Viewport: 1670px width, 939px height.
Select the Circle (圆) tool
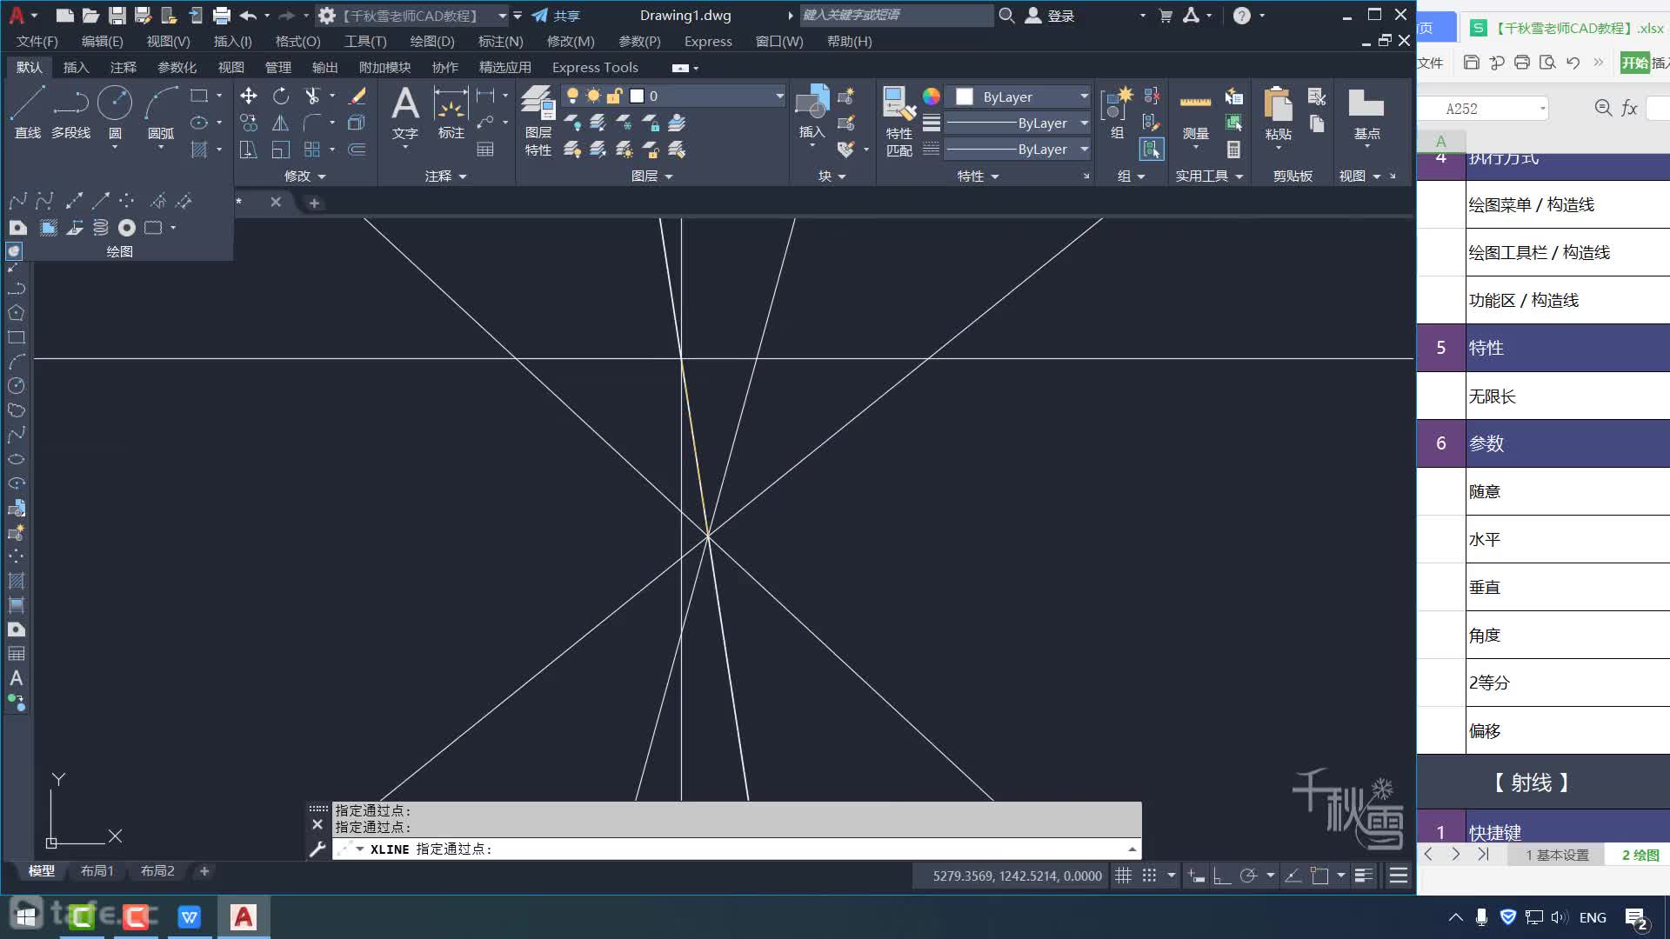(115, 113)
